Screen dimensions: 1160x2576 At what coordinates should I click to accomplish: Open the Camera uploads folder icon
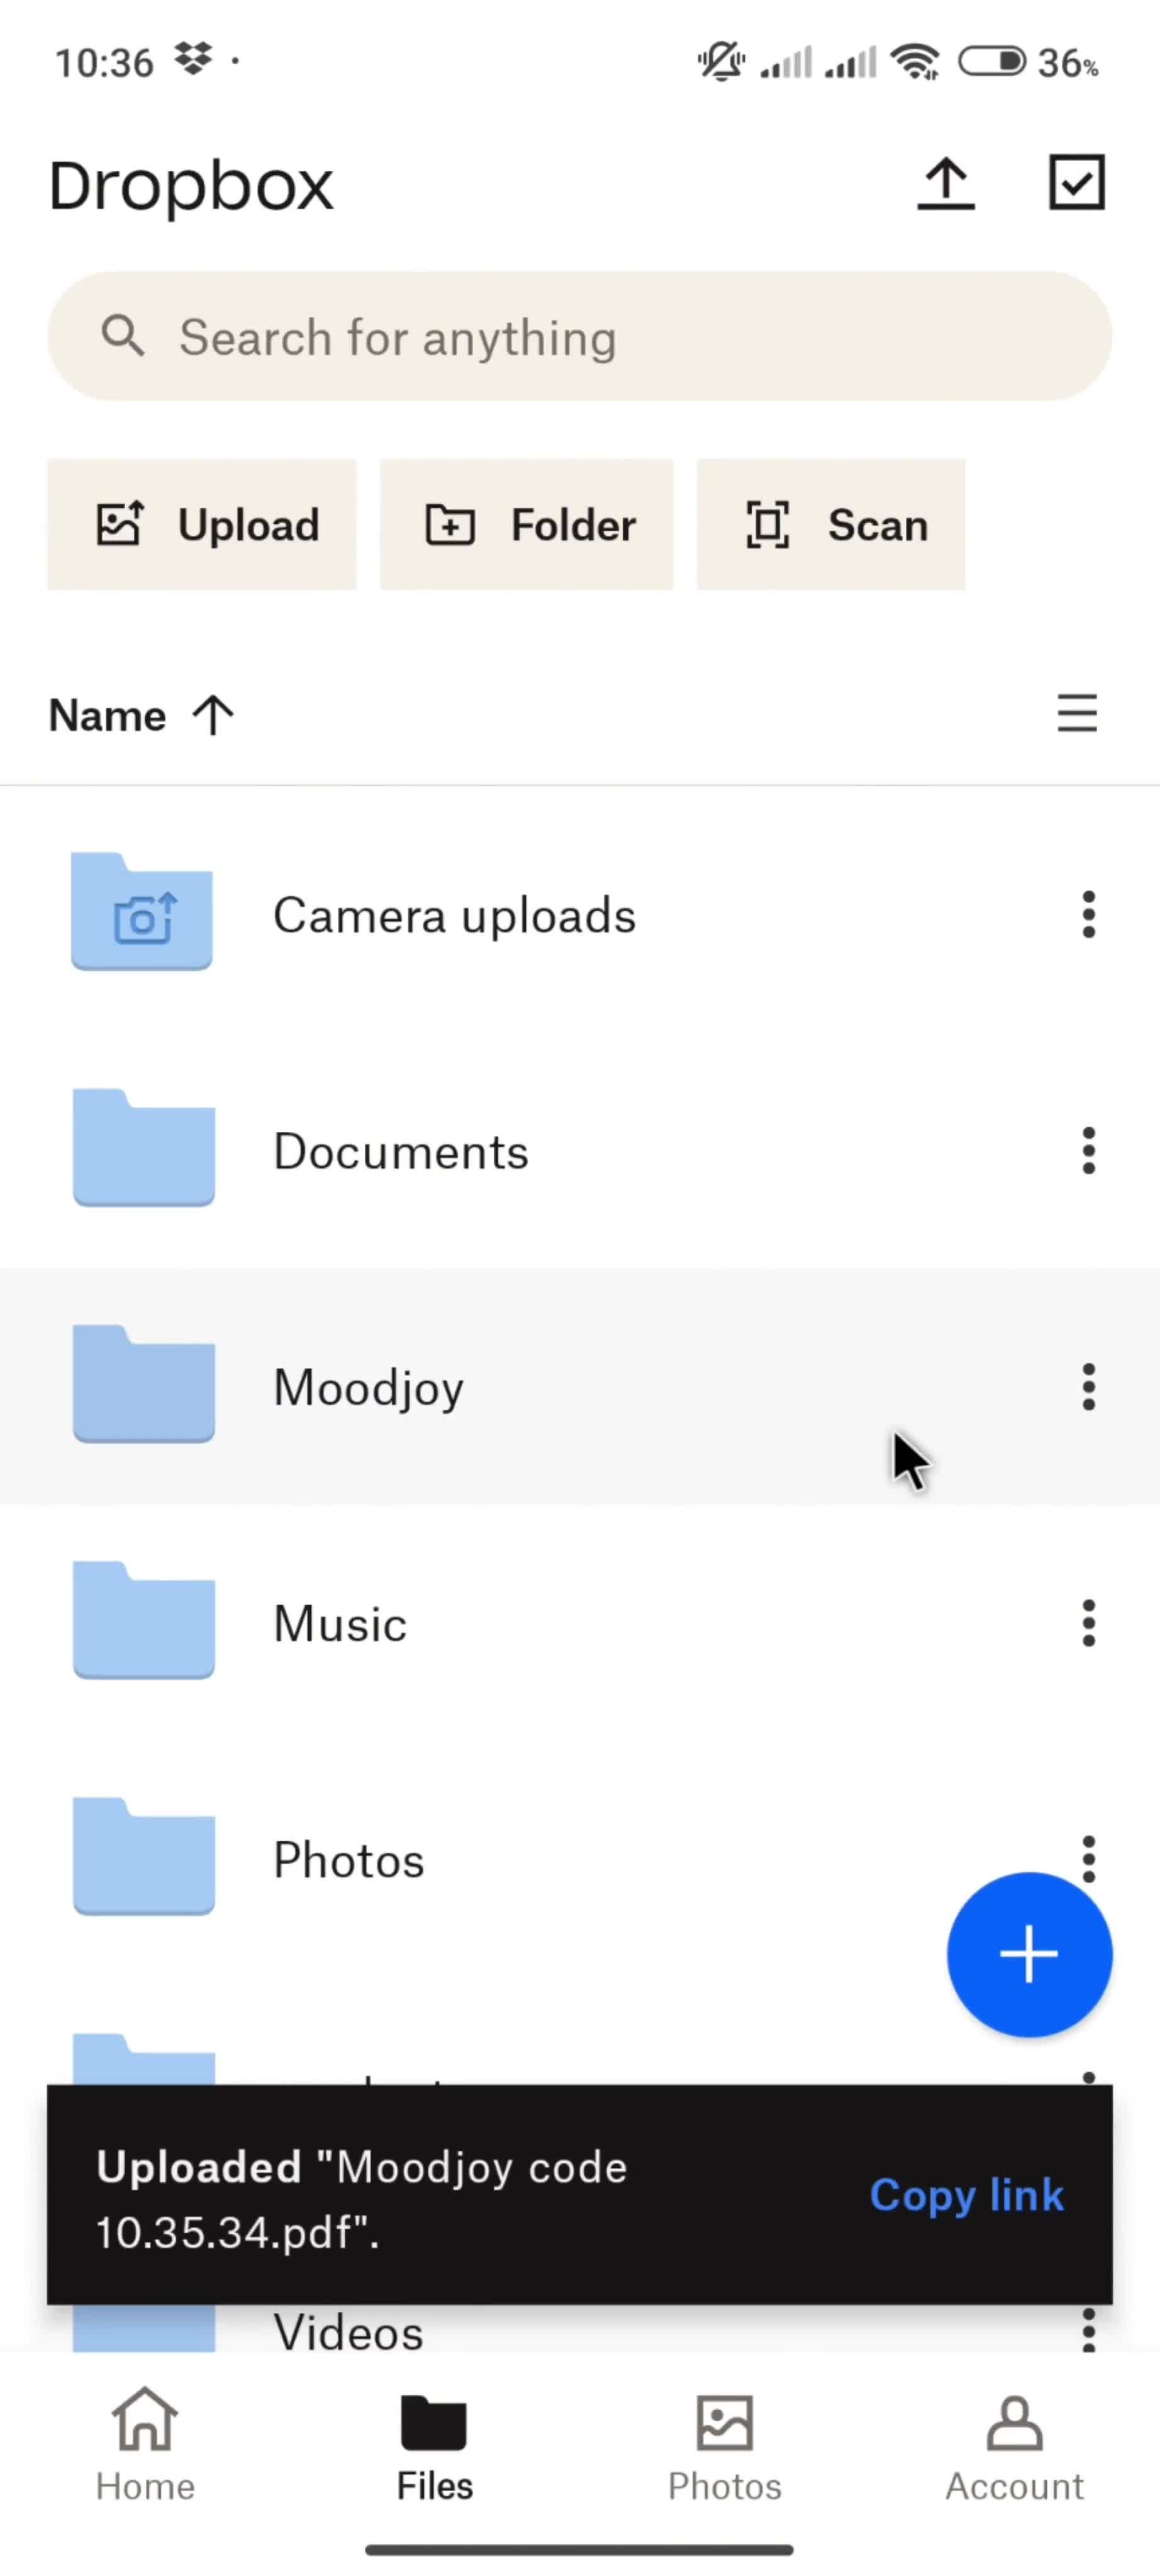[142, 912]
